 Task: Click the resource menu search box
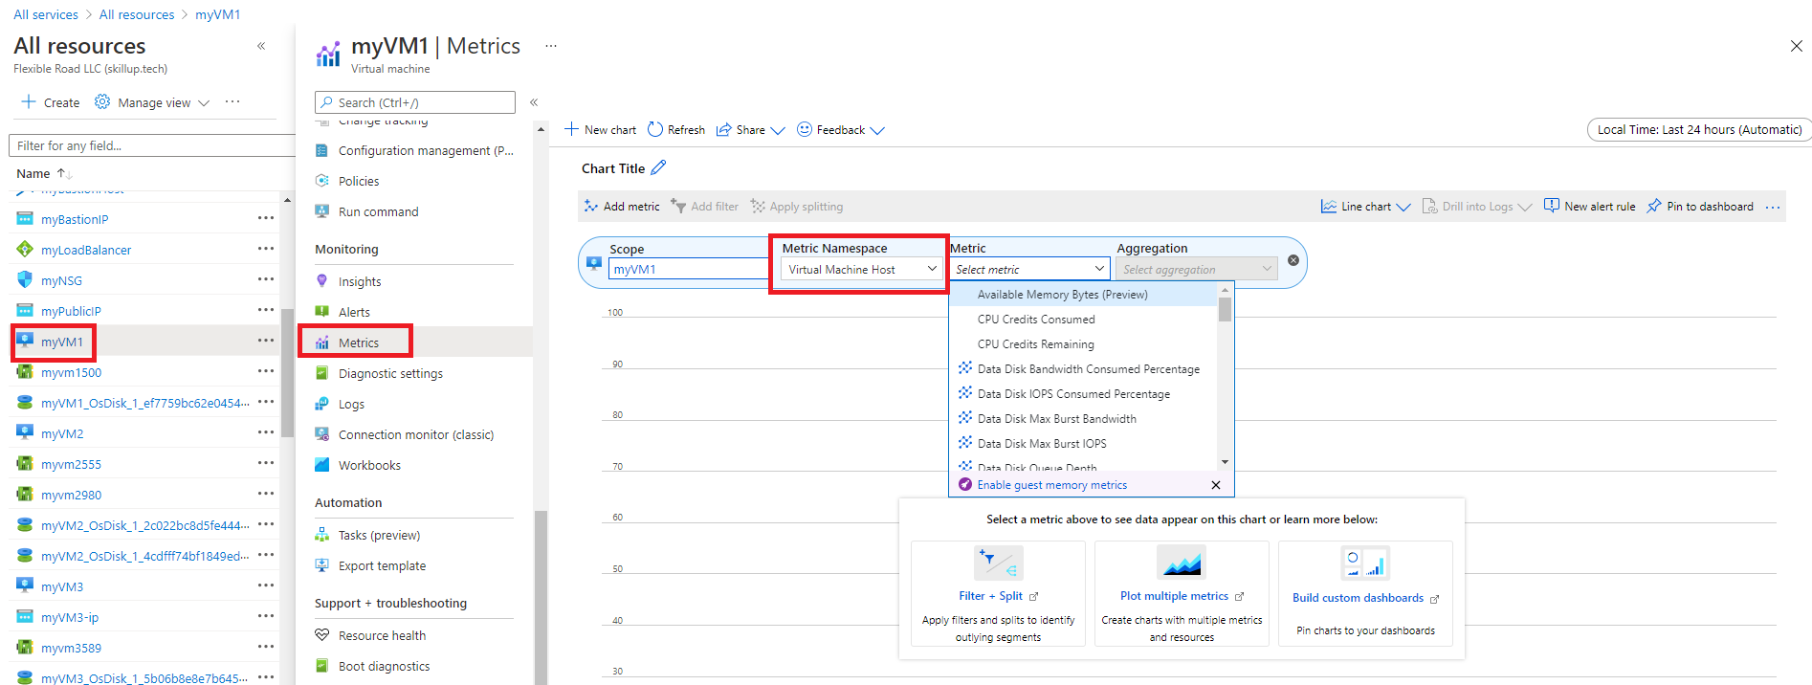tap(415, 102)
